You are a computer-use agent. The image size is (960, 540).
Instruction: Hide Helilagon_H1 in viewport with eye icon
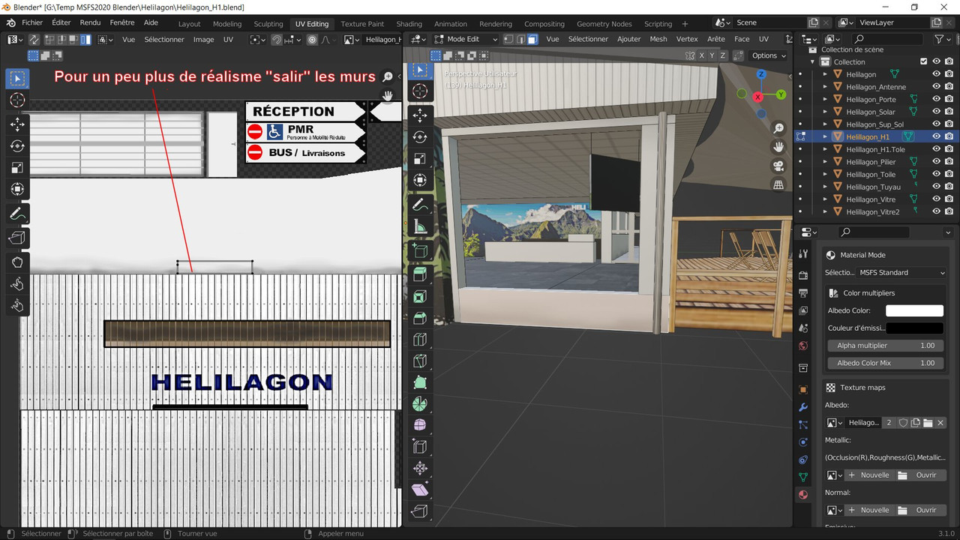tap(937, 136)
